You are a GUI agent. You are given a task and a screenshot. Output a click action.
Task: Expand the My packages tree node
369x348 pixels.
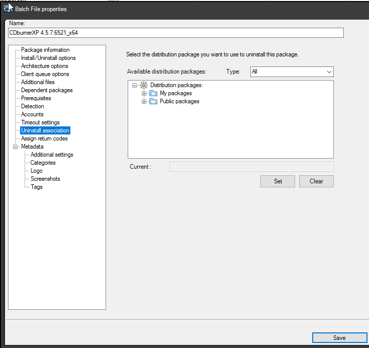click(144, 93)
